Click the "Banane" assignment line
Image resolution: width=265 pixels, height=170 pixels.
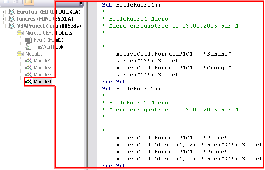click(174, 54)
